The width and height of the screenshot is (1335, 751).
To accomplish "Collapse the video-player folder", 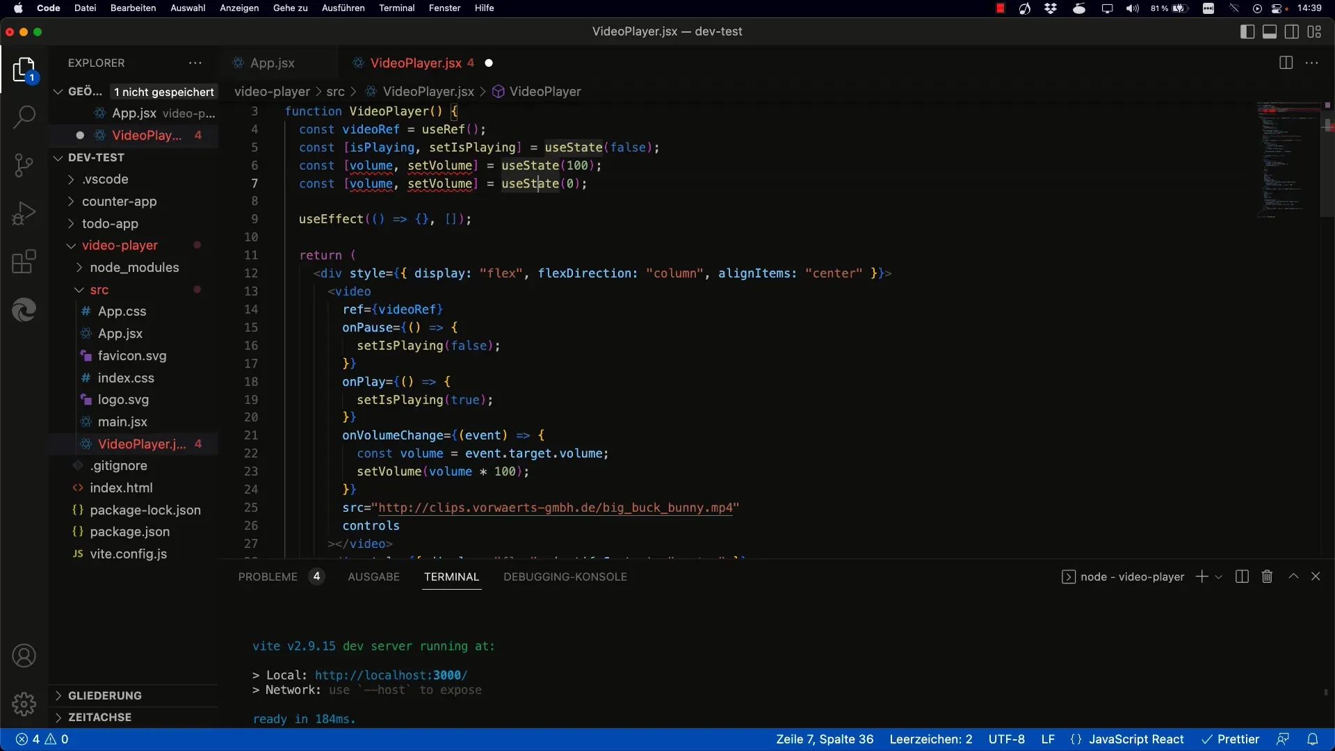I will [120, 245].
